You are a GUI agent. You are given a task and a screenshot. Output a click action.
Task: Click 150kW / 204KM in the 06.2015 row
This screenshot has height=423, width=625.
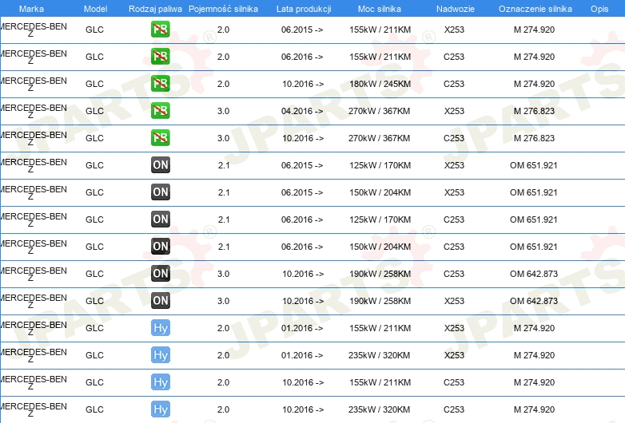380,192
